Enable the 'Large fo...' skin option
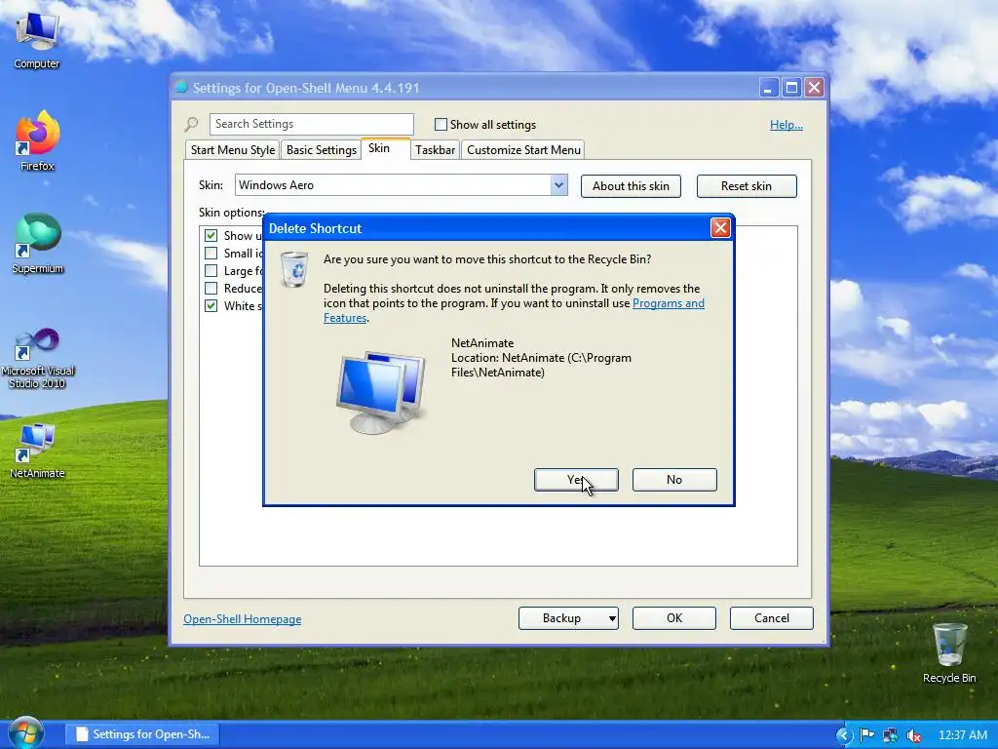The width and height of the screenshot is (998, 749). pos(211,271)
